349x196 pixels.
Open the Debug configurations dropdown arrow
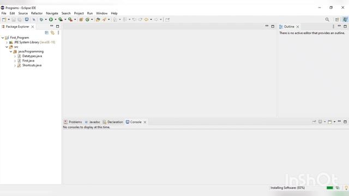(46, 20)
